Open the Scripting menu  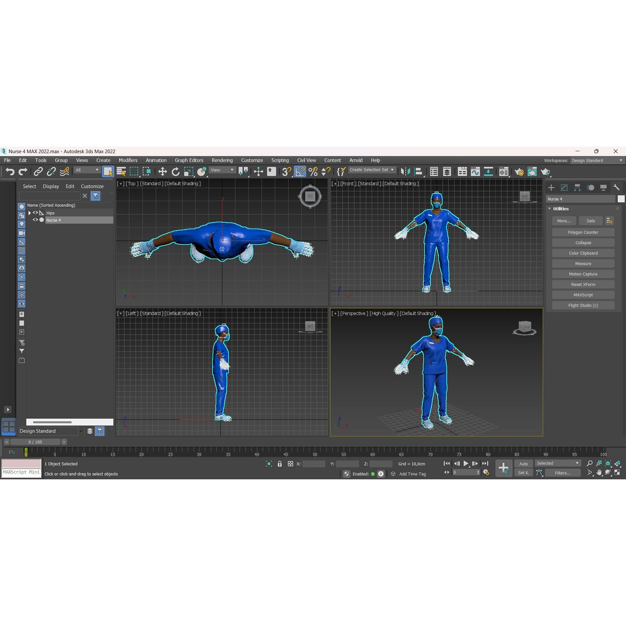pos(280,161)
